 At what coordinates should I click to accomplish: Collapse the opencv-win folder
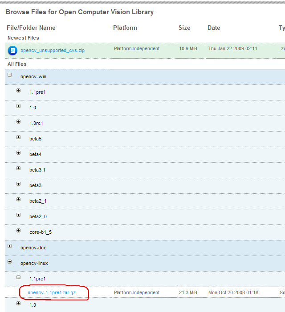pos(9,75)
